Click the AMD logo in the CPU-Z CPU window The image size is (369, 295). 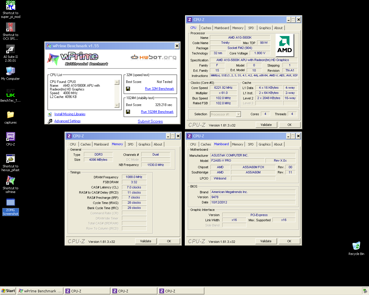tap(285, 45)
